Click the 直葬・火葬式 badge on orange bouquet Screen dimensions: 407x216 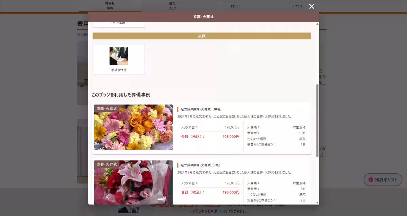click(107, 109)
